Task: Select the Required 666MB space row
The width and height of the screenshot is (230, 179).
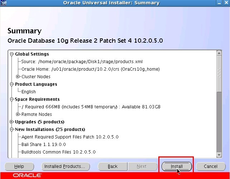Action: click(91, 107)
